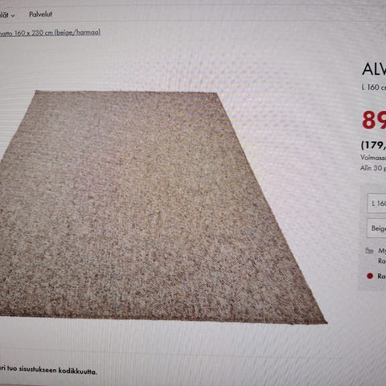
Task: Click the 'My' store availability text
Action: (382, 251)
